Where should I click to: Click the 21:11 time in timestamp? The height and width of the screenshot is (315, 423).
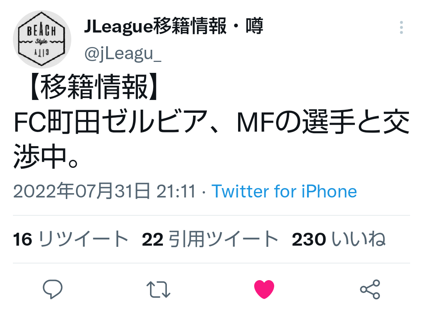176,191
